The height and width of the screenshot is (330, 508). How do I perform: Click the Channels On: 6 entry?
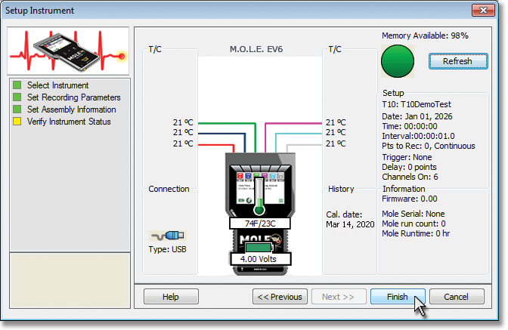click(410, 177)
